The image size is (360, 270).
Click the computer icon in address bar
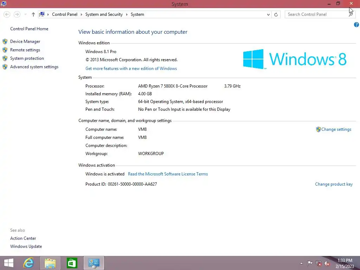coord(42,14)
